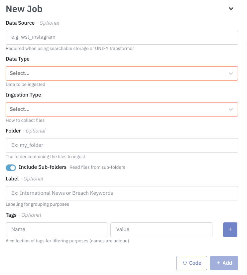
Task: Click the plus icon to add tag
Action: [230, 229]
